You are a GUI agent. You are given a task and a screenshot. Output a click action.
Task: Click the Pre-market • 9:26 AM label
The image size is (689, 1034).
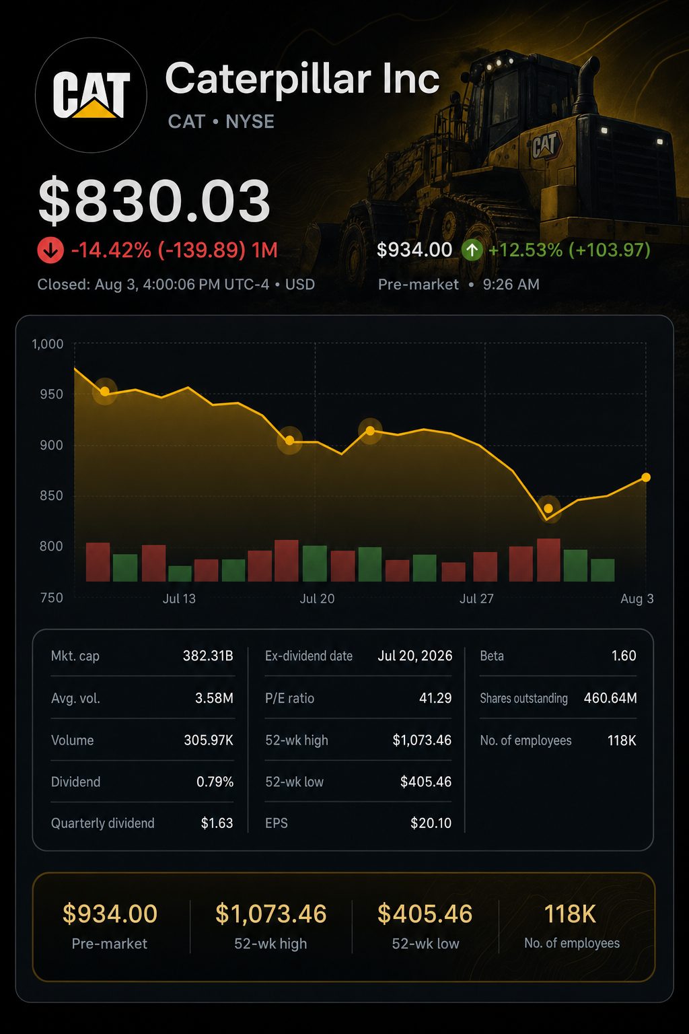click(x=459, y=284)
